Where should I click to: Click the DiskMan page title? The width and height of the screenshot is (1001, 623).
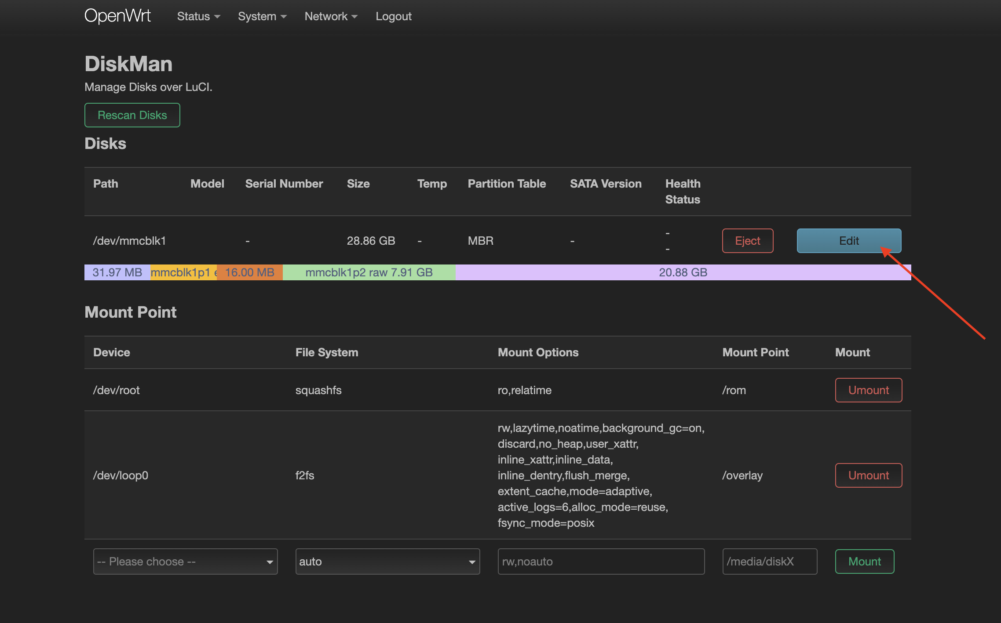tap(128, 64)
